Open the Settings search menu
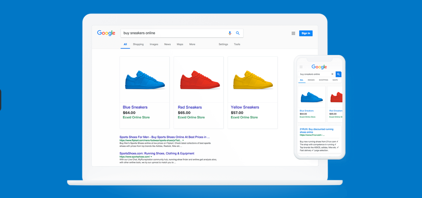422x198 pixels. coord(223,44)
